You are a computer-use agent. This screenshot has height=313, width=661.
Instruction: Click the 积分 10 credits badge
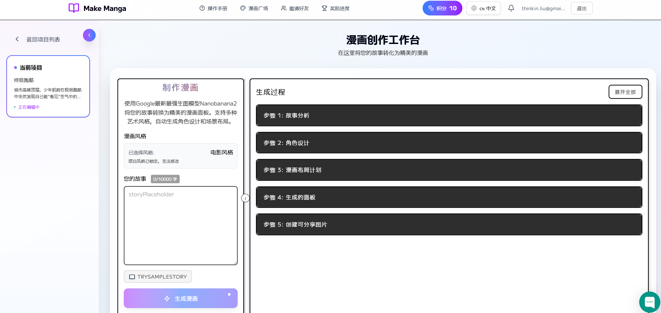pos(442,8)
